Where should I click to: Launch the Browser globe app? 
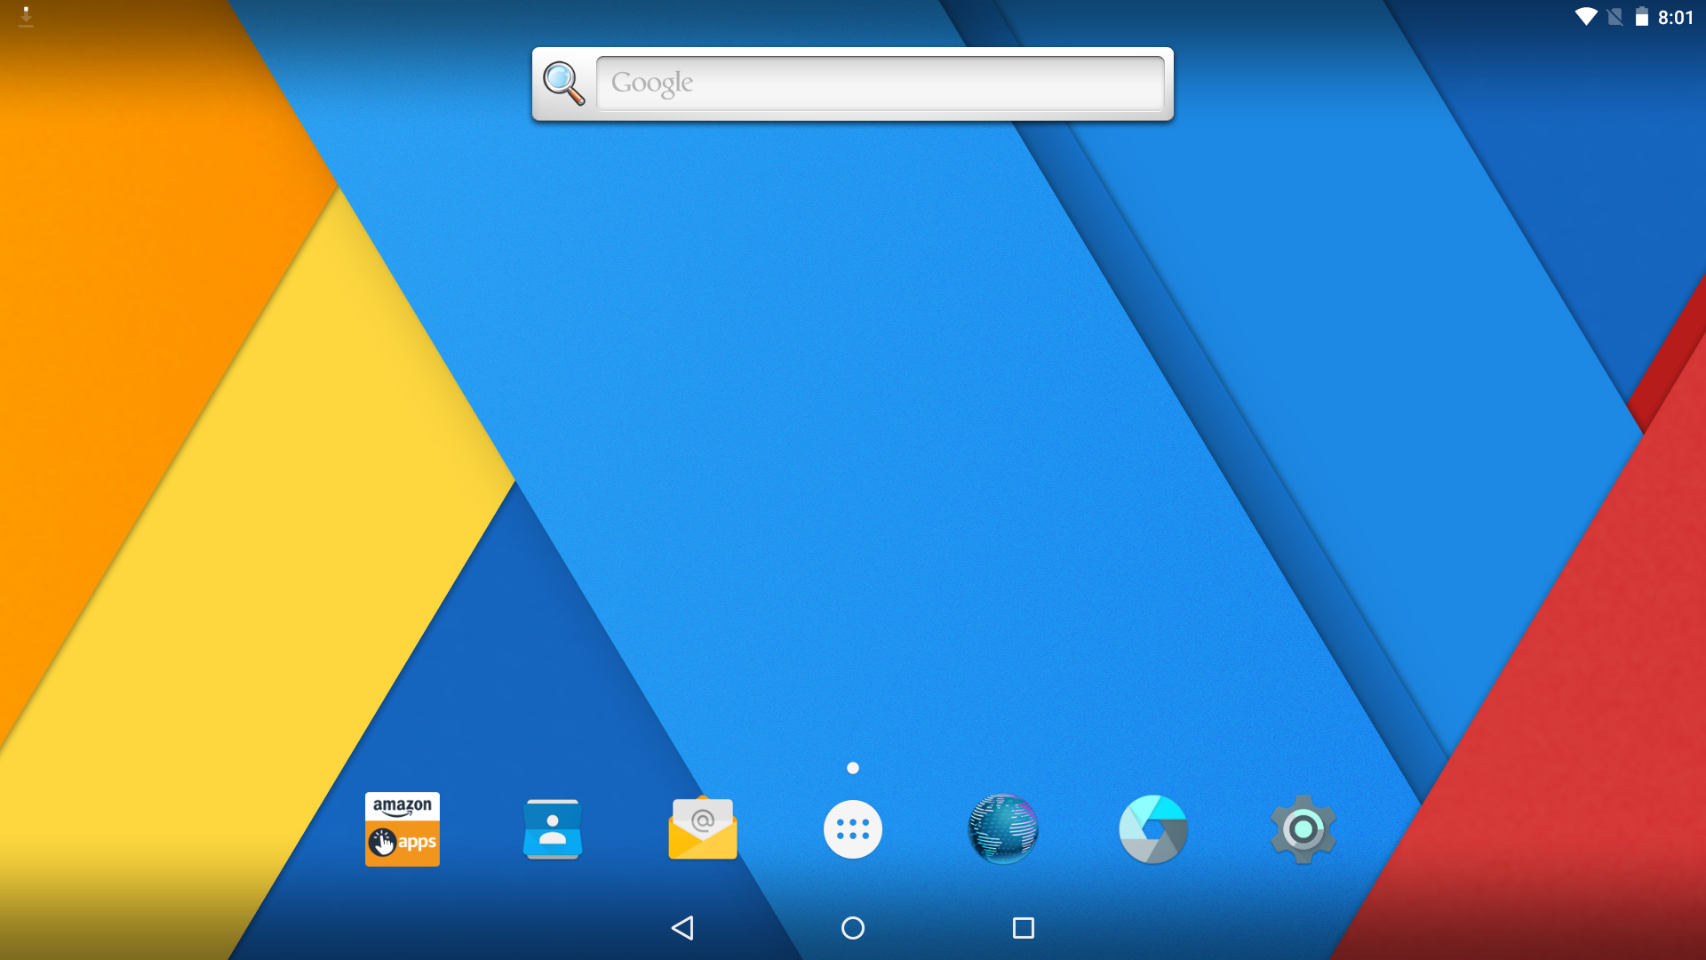pos(1003,829)
